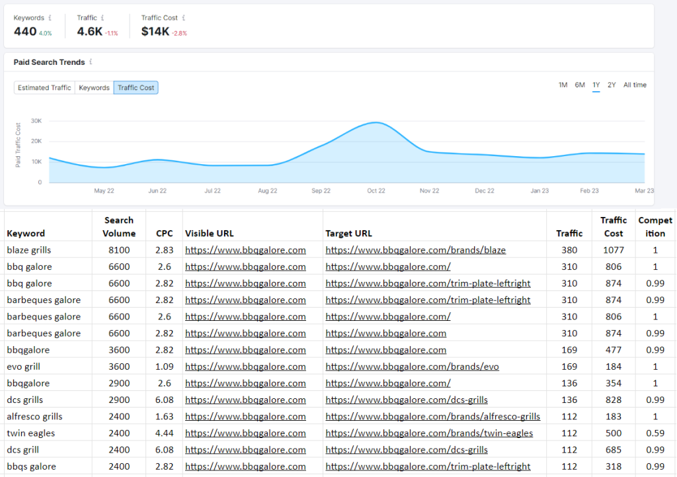
Task: Open the dcs-grills Target URL
Action: click(x=406, y=400)
